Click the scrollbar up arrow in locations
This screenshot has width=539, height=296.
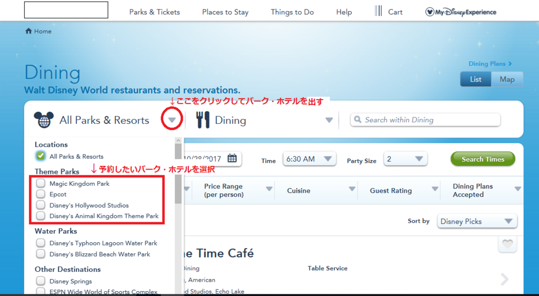coord(178,140)
